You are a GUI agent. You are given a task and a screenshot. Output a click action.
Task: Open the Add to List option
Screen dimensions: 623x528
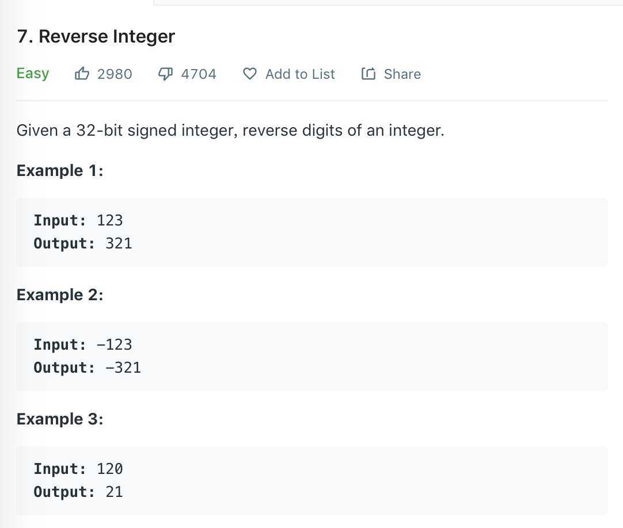(x=289, y=74)
